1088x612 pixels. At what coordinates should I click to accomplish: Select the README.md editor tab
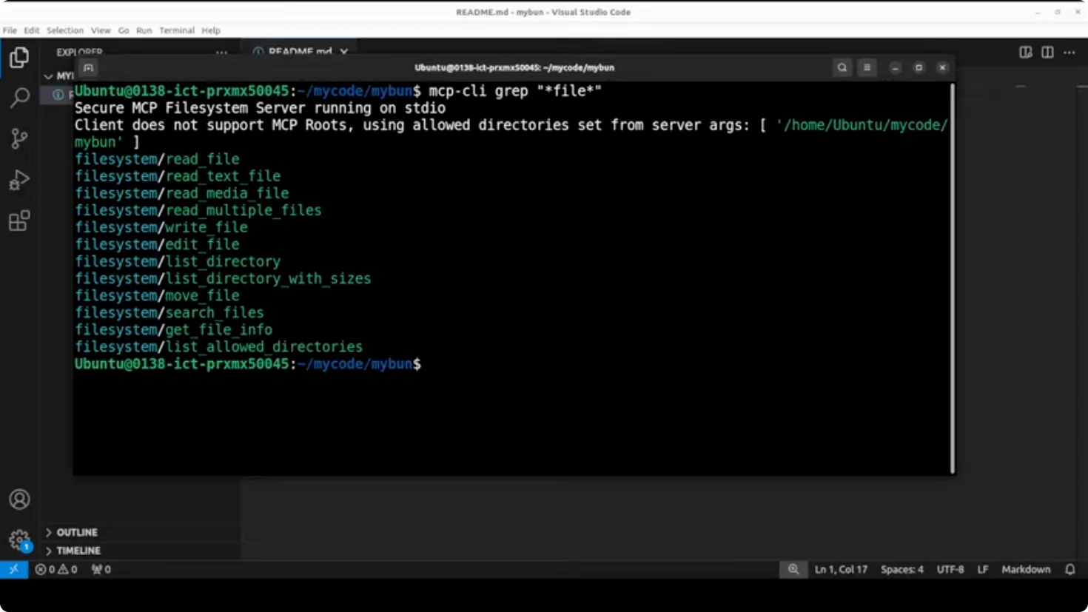coord(295,52)
